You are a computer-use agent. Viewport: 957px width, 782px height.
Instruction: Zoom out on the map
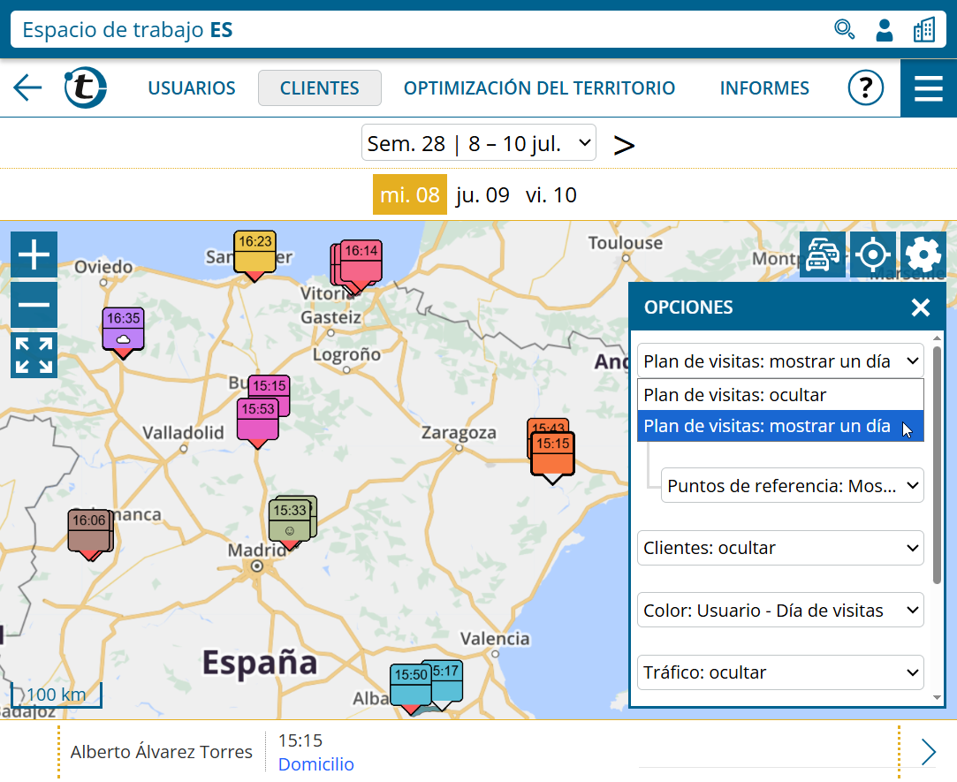coord(34,305)
